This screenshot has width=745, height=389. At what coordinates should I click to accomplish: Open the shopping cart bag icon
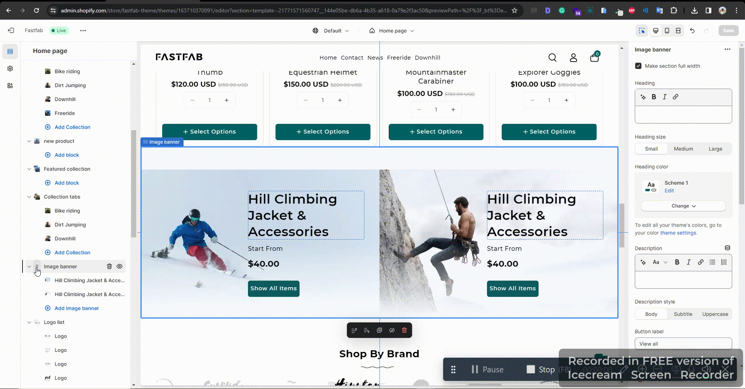594,58
